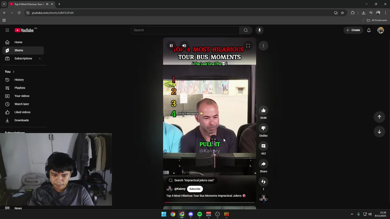Start voice search with microphone icon
The height and width of the screenshot is (219, 390).
point(260,30)
